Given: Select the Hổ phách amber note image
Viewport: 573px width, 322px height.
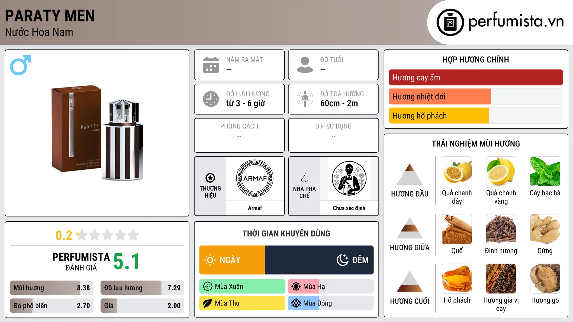Looking at the screenshot, I should 457,279.
